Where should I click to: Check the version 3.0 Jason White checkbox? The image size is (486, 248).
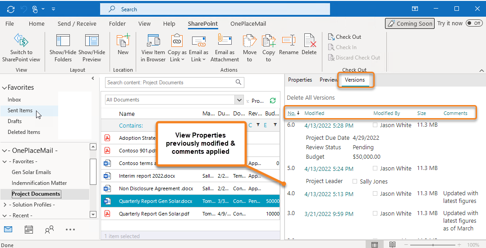point(375,213)
